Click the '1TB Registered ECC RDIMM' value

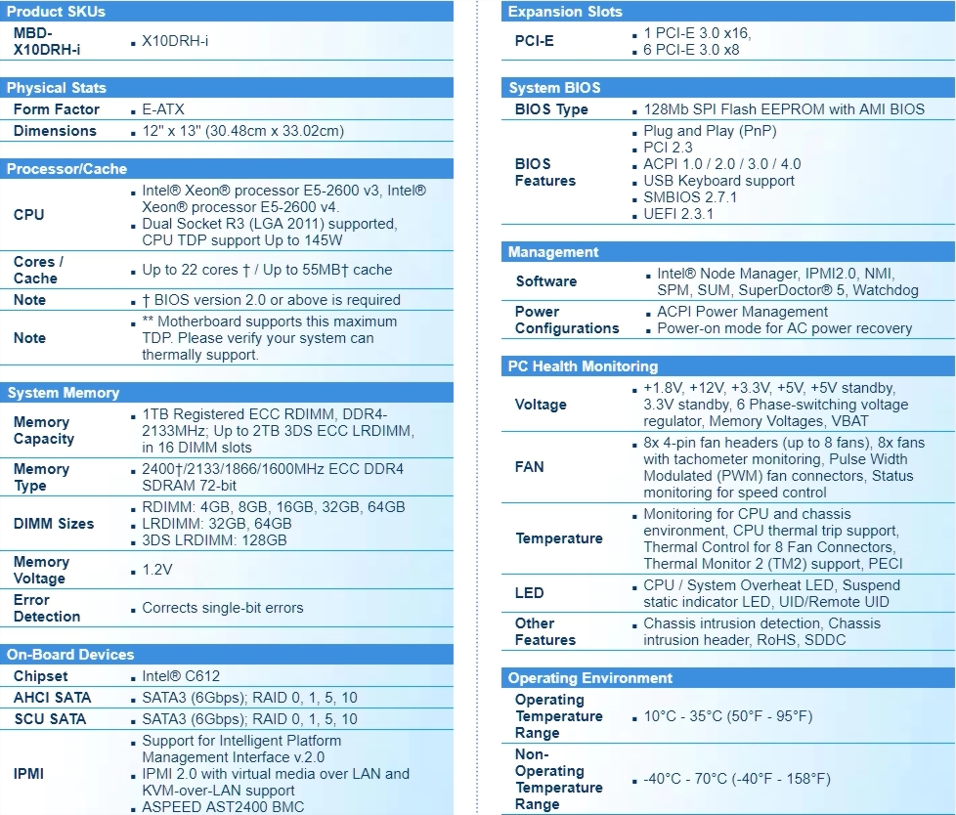tap(239, 414)
